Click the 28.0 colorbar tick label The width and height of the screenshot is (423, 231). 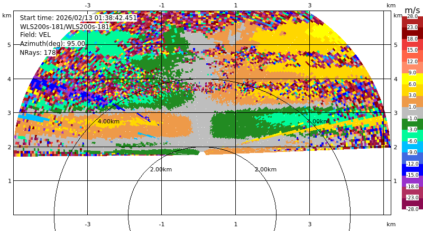(412, 16)
